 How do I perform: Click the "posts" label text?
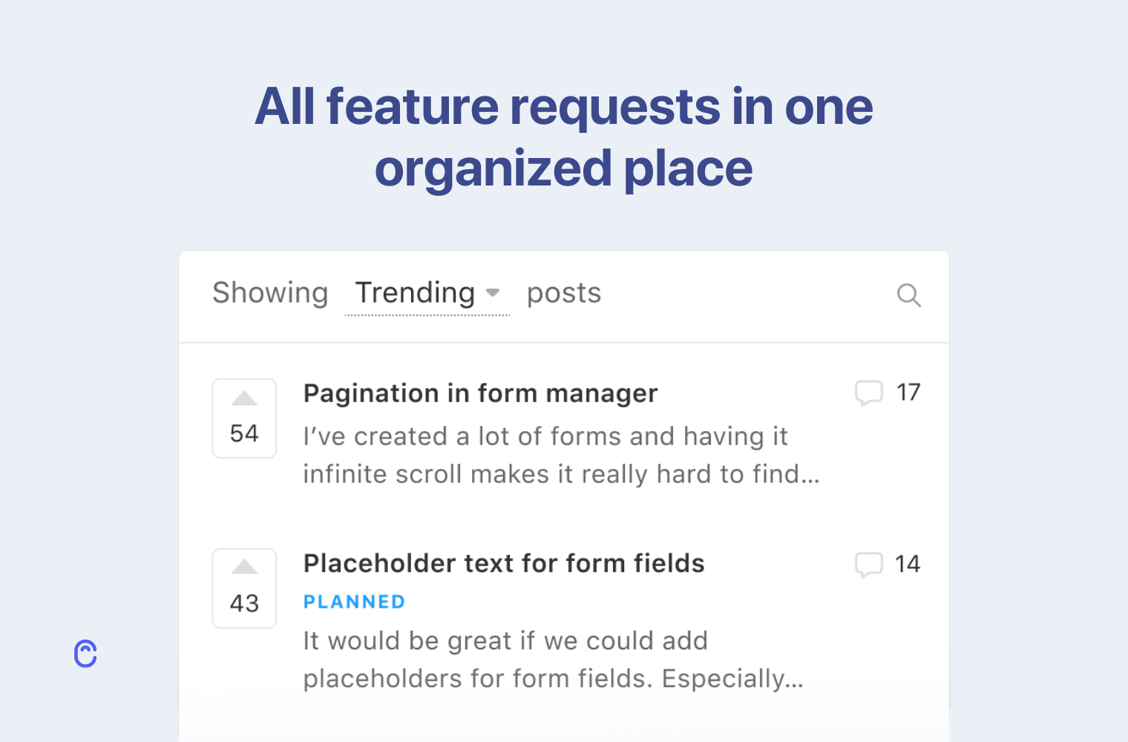pyautogui.click(x=564, y=293)
